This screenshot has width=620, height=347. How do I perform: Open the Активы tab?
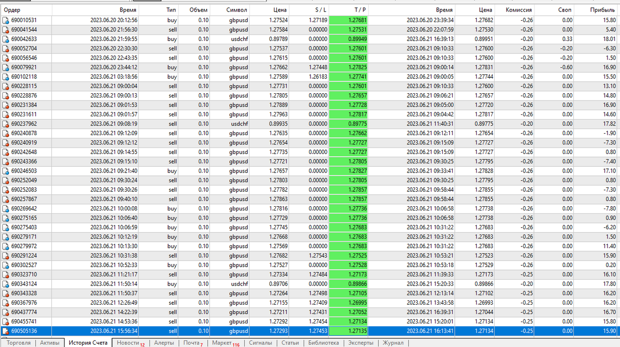(50, 343)
